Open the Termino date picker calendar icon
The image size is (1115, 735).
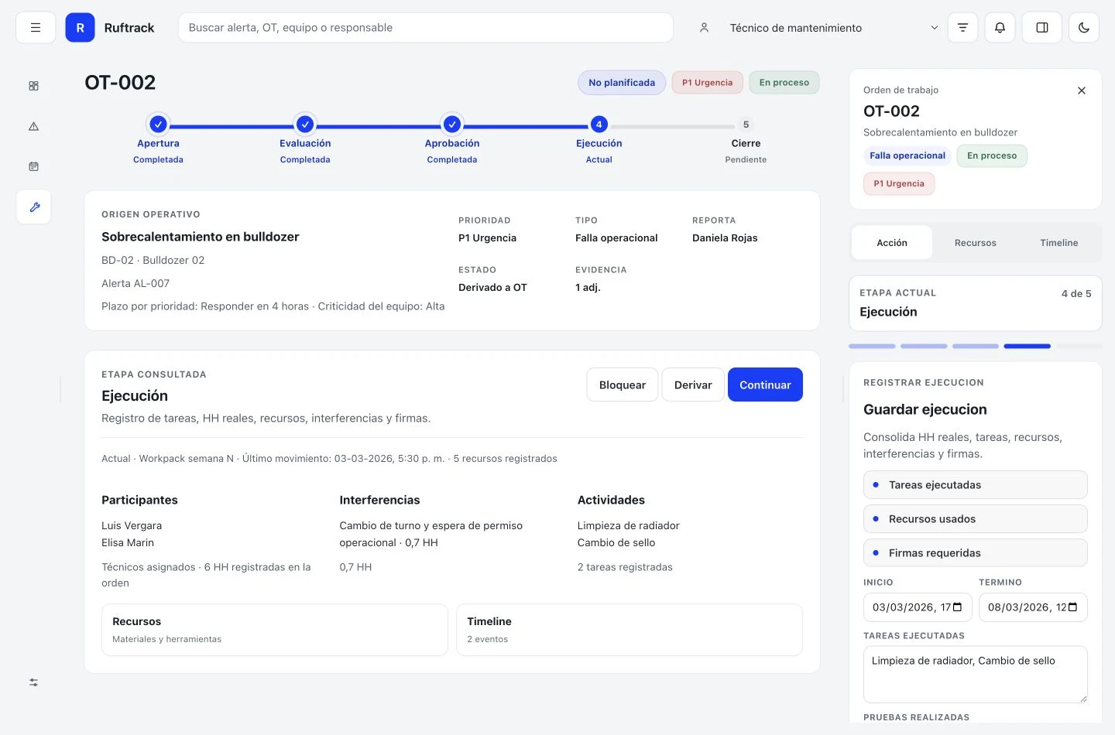pyautogui.click(x=1073, y=607)
